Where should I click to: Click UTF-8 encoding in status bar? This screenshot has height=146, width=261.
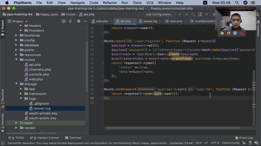click(215, 143)
